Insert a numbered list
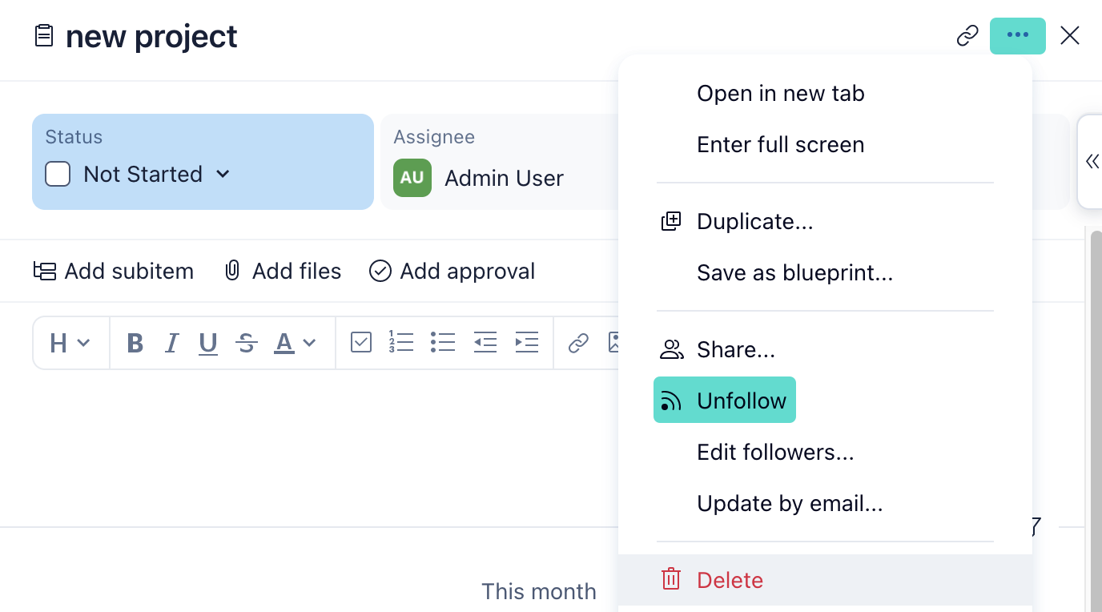Viewport: 1102px width, 612px height. (400, 343)
